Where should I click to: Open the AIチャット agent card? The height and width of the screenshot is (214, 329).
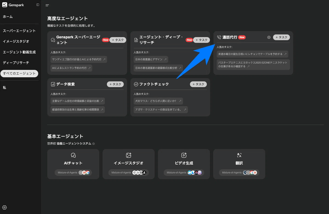73,164
